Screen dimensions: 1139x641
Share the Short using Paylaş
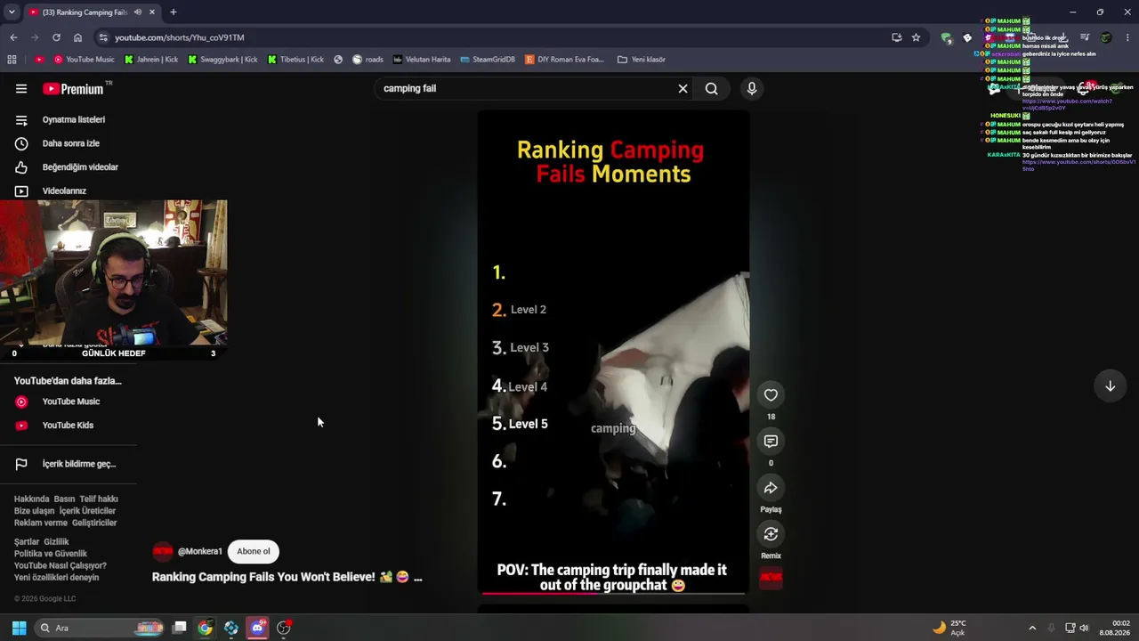tap(771, 488)
